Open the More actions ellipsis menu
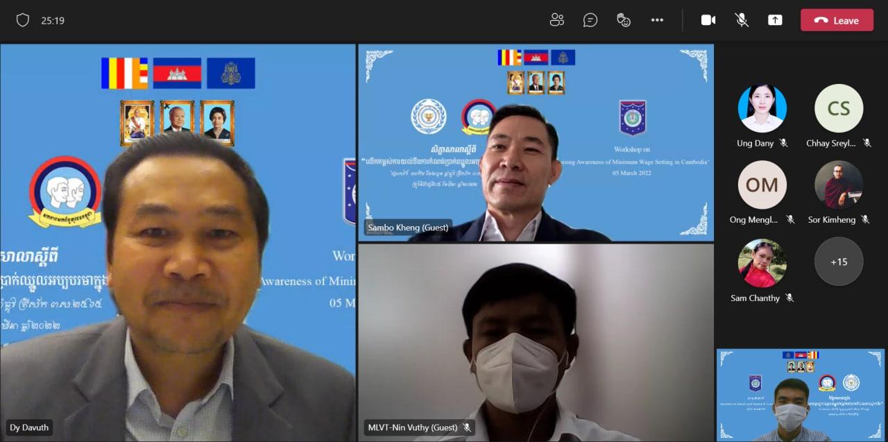The image size is (888, 442). (657, 20)
